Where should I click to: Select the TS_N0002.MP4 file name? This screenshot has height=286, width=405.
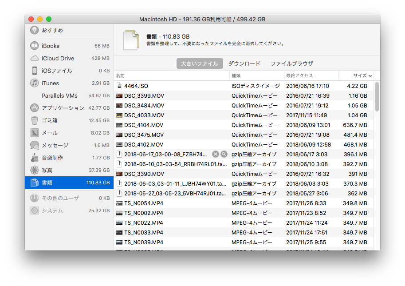(x=144, y=213)
